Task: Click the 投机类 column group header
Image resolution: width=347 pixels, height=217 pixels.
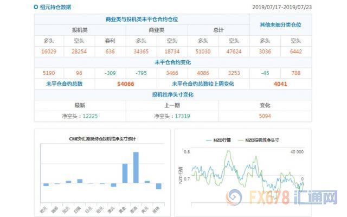Action: (80, 30)
